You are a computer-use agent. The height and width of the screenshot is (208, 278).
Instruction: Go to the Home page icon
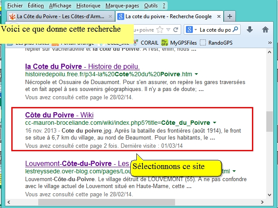tap(265, 29)
